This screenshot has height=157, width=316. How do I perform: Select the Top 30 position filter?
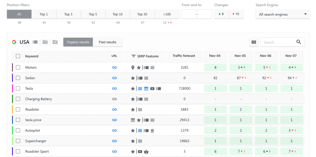click(142, 14)
